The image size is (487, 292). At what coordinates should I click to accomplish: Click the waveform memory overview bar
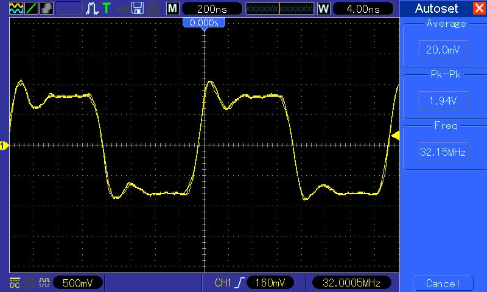(x=280, y=9)
